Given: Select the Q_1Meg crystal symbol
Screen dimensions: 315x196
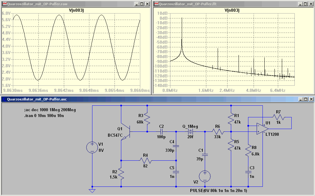Looking at the screenshot, I should coord(190,132).
